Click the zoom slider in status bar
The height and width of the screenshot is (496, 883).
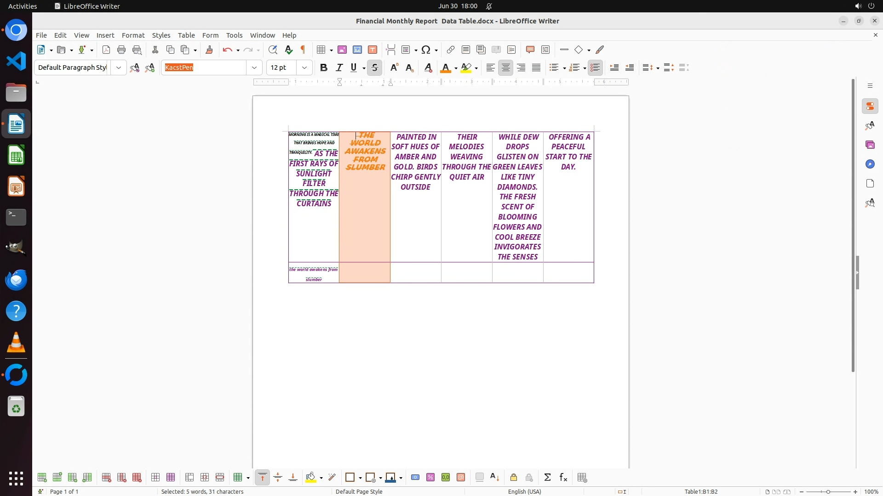(828, 491)
